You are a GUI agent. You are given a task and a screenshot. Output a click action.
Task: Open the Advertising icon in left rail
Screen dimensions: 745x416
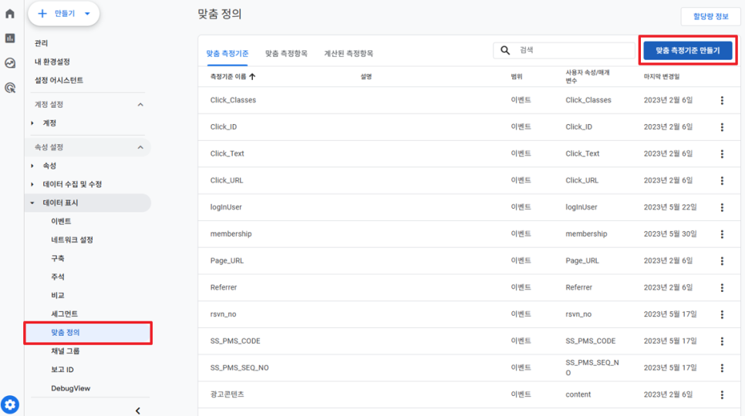[10, 88]
